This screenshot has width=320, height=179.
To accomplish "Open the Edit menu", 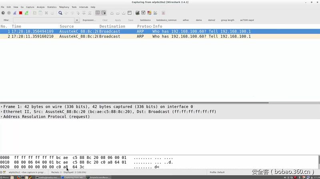I will (x=8, y=7).
